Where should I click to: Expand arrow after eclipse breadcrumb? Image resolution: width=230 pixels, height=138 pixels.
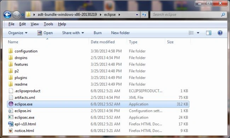[119, 14]
